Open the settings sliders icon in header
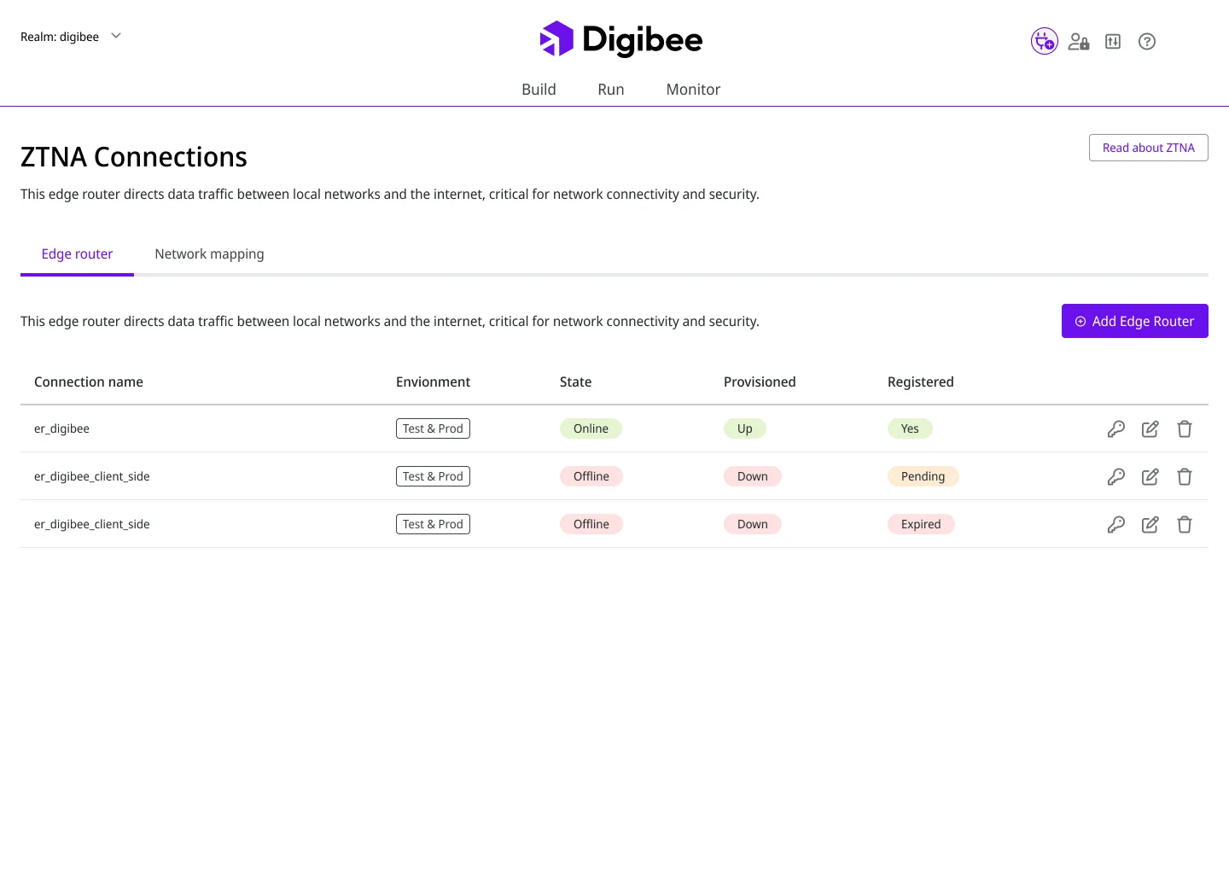This screenshot has height=874, width=1229. click(1113, 41)
